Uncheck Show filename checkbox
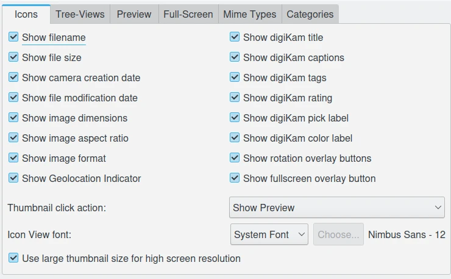This screenshot has width=451, height=279. (x=13, y=38)
